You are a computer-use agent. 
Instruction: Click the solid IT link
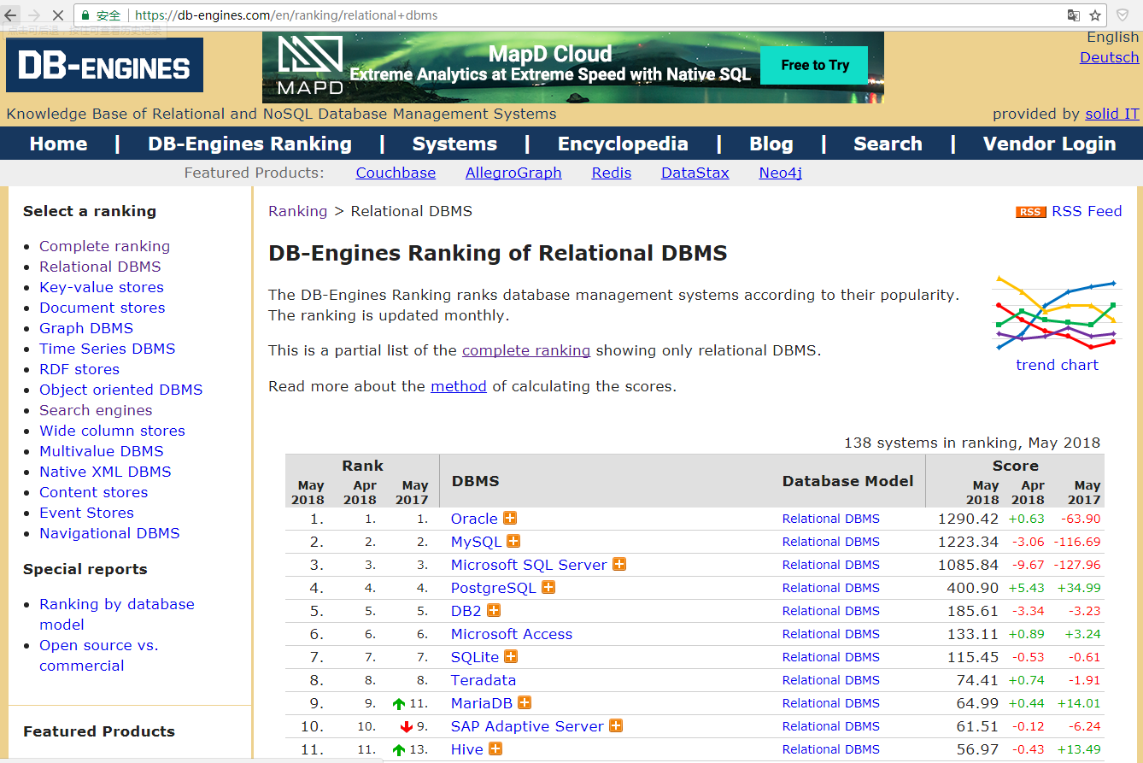click(1112, 114)
